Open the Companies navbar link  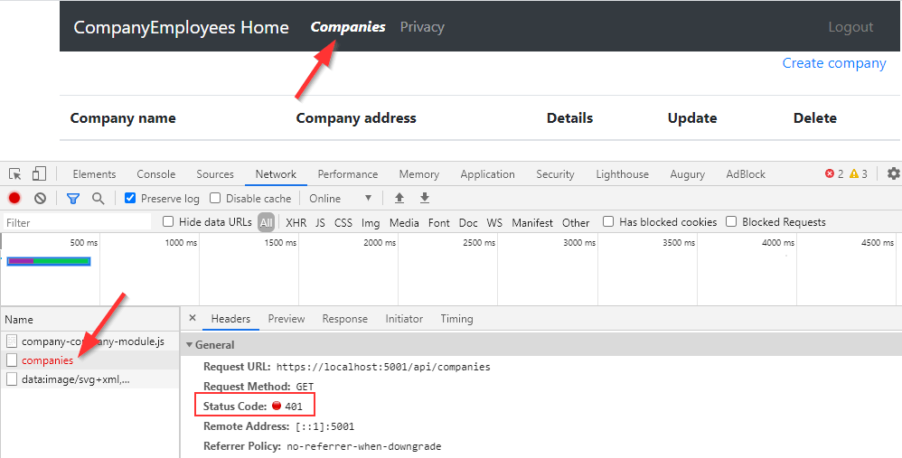pyautogui.click(x=348, y=27)
